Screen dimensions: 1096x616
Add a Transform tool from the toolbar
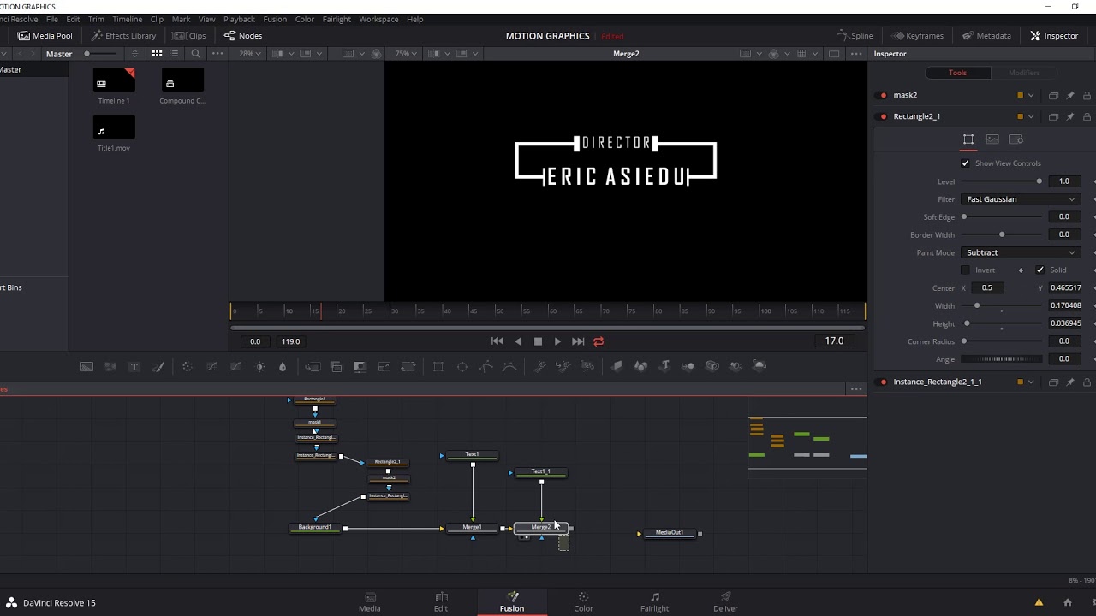[x=408, y=366]
